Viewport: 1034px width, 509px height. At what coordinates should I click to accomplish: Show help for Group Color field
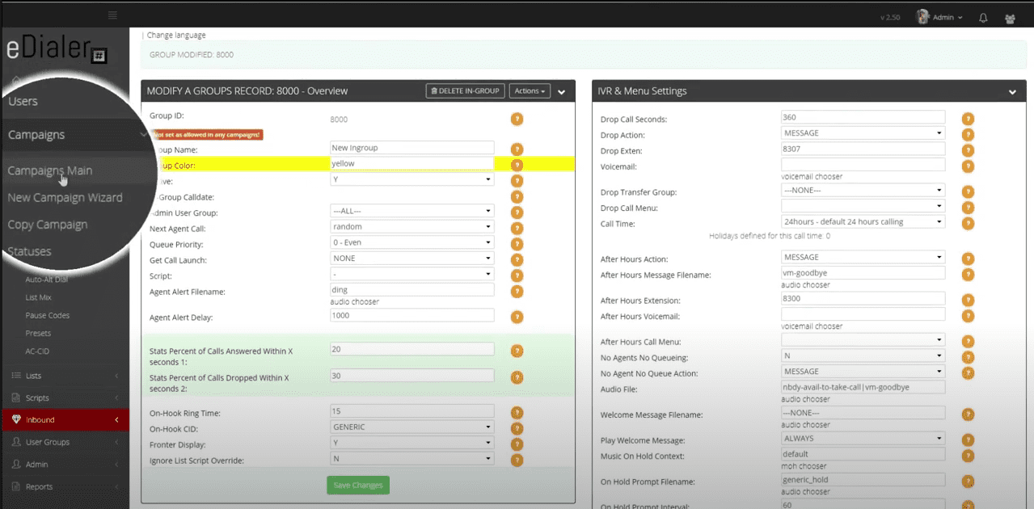click(517, 164)
